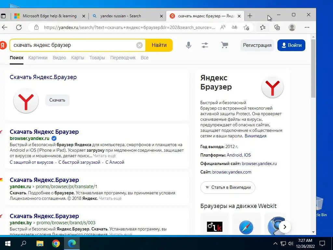Select the Поиск search category
Screen dimensions: 333x250
coord(17,58)
